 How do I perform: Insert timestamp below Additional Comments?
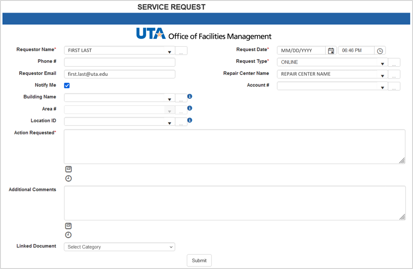[68, 235]
